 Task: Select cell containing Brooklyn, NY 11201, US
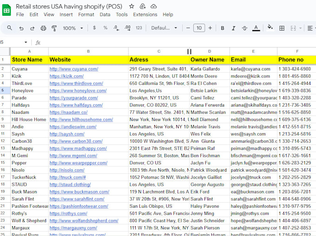159,98
